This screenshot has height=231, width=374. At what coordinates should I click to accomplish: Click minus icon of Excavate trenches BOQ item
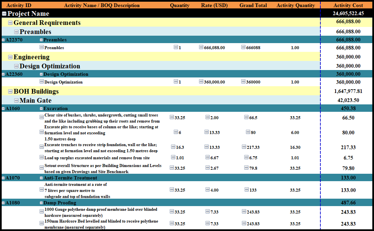click(41, 147)
